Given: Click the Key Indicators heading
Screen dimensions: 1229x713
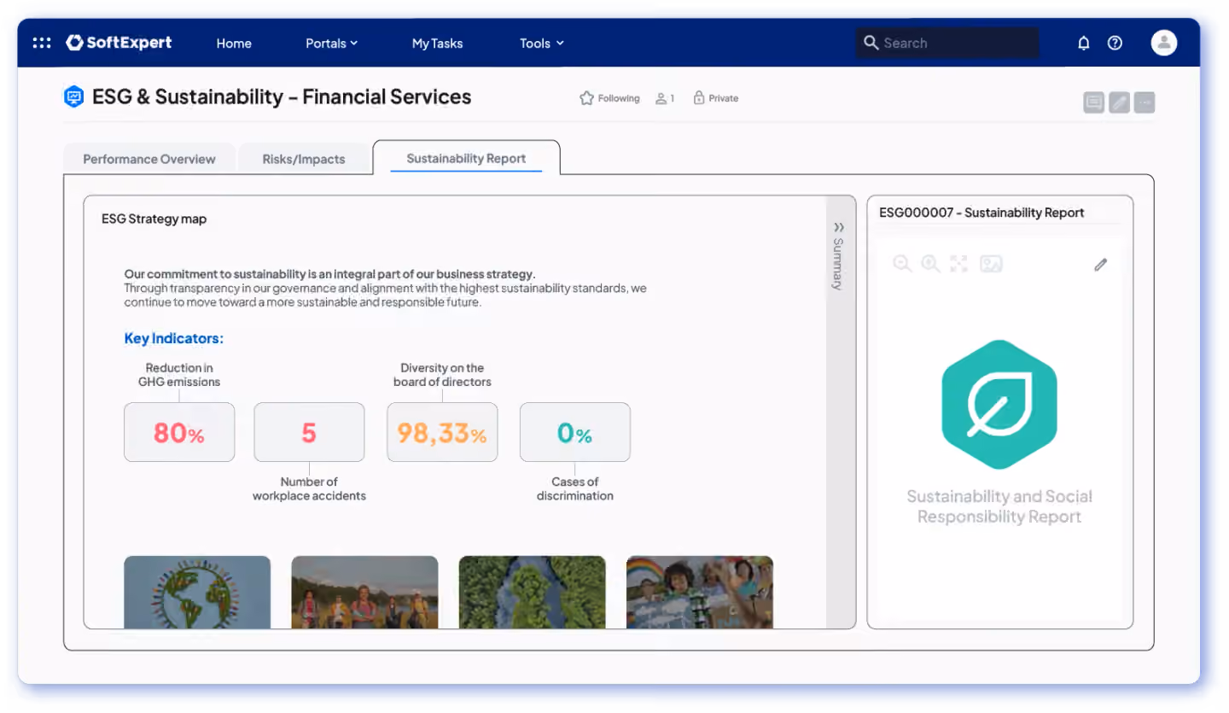Looking at the screenshot, I should [x=174, y=338].
